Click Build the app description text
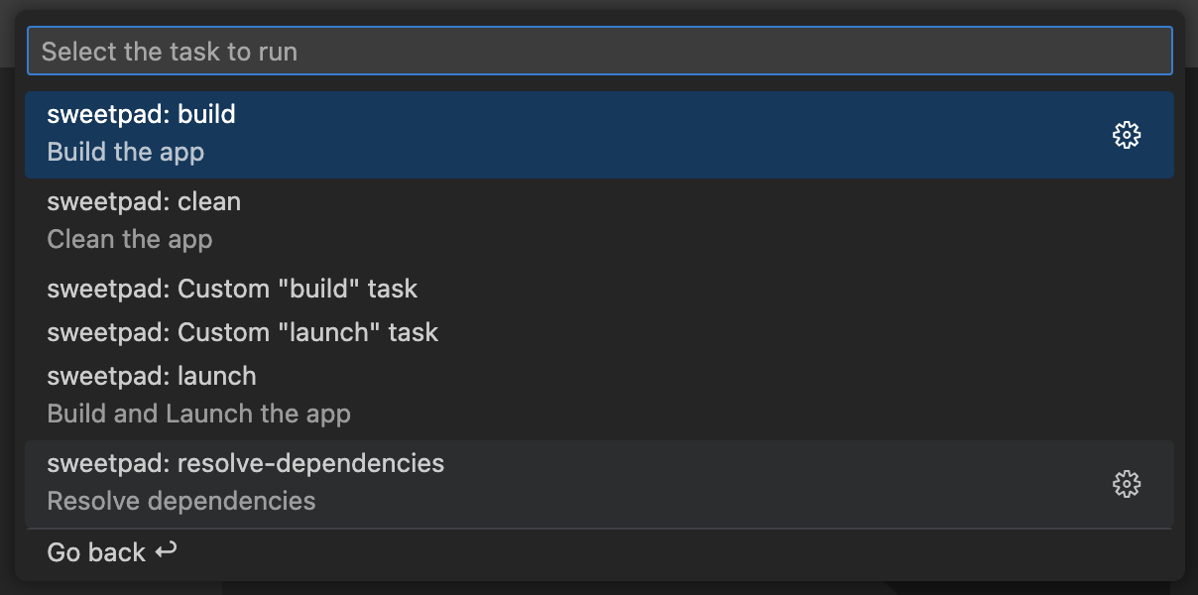 tap(128, 152)
